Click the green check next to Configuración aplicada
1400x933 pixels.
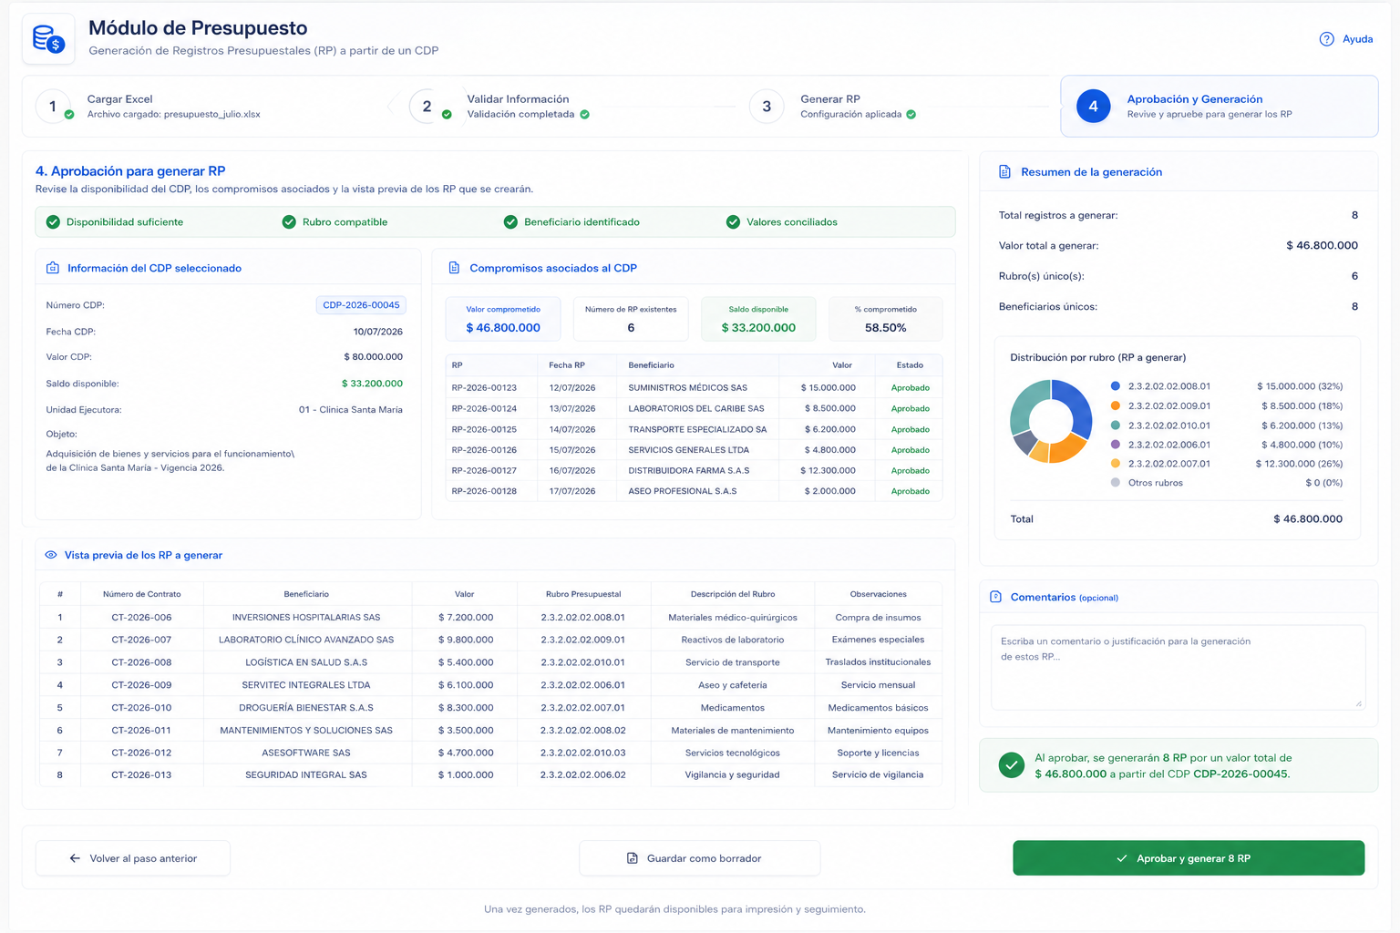[x=911, y=115]
